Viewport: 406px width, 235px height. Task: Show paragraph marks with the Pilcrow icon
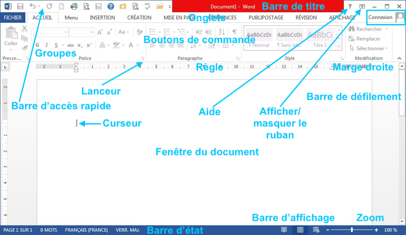click(x=235, y=32)
